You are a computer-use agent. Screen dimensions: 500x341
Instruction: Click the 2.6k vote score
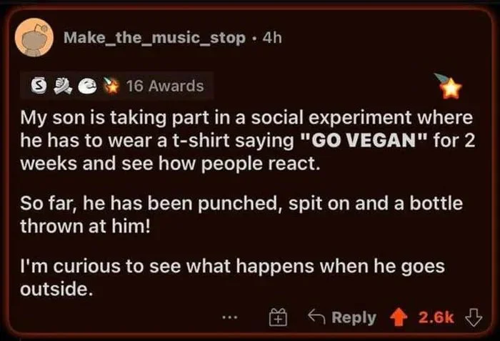point(436,317)
